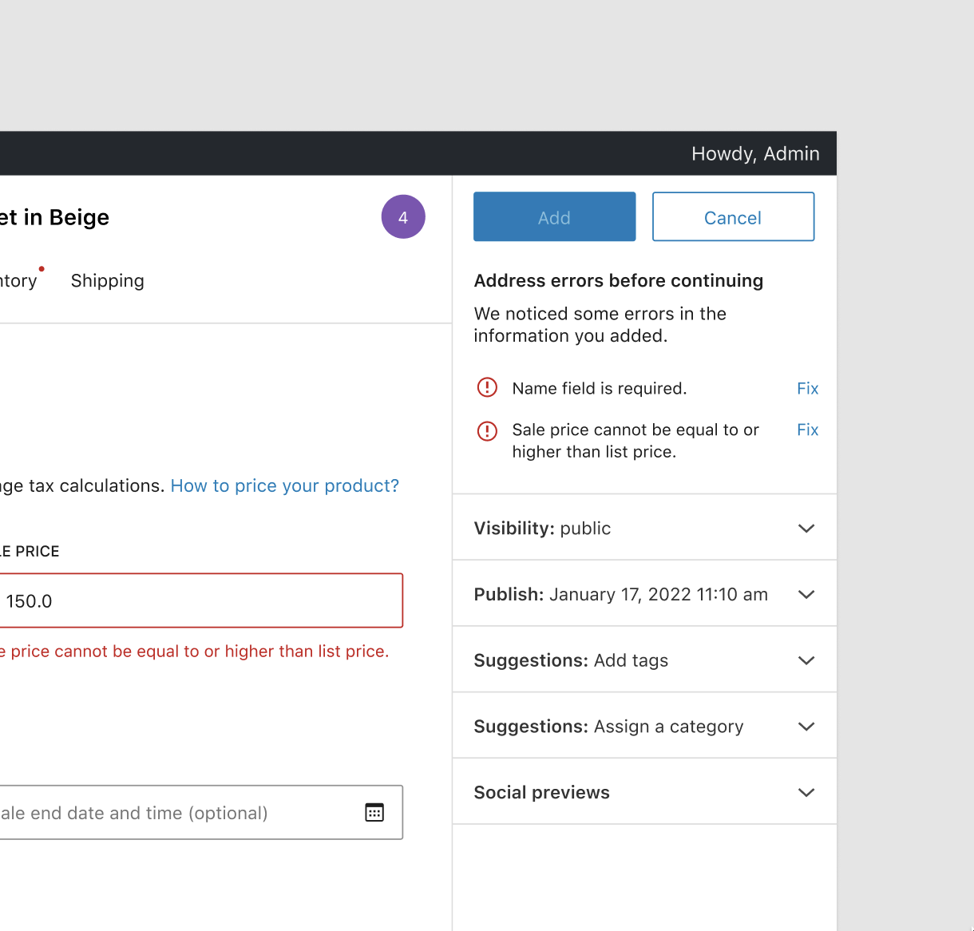Viewport: 974px width, 931px height.
Task: Click the chevron beside Visibility public
Action: 806,528
